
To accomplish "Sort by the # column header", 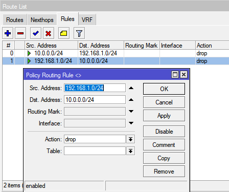I will [x=8, y=46].
